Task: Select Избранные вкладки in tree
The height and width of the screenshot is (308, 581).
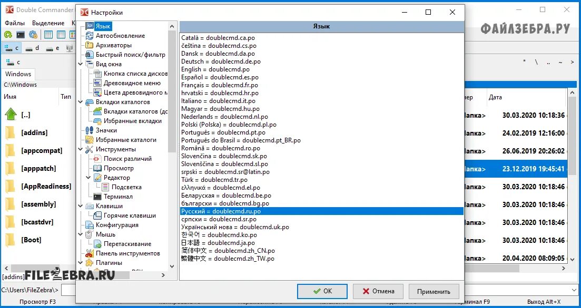Action: click(133, 121)
